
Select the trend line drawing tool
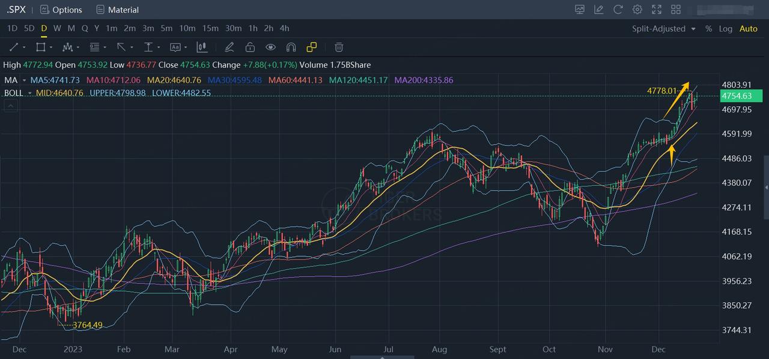click(13, 47)
